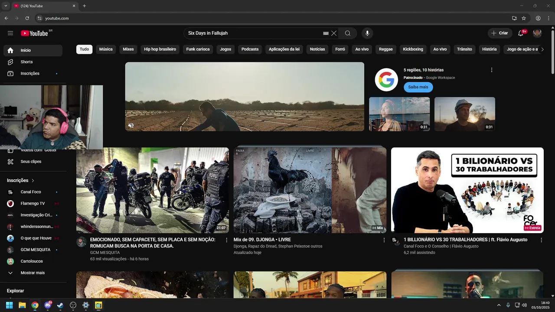555x312 pixels.
Task: Open Canal Foco subscription
Action: click(33, 192)
